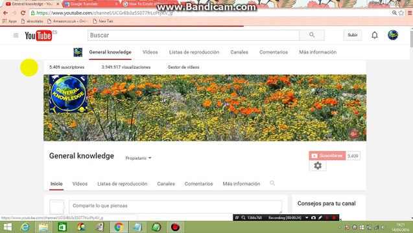Open the top Vídeos tab
413x233 pixels.
150,52
